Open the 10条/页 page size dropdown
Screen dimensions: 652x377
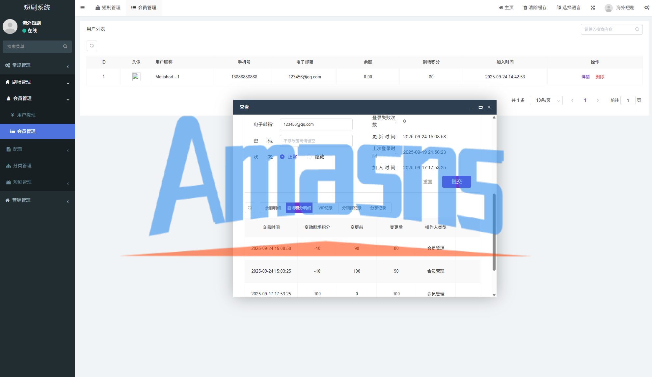point(546,100)
